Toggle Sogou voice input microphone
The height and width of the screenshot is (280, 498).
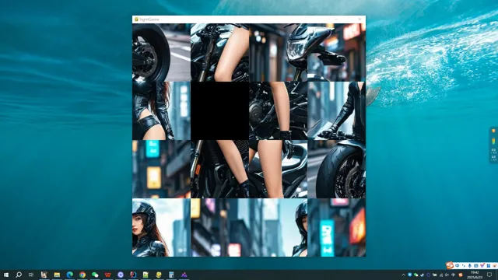pos(470,266)
